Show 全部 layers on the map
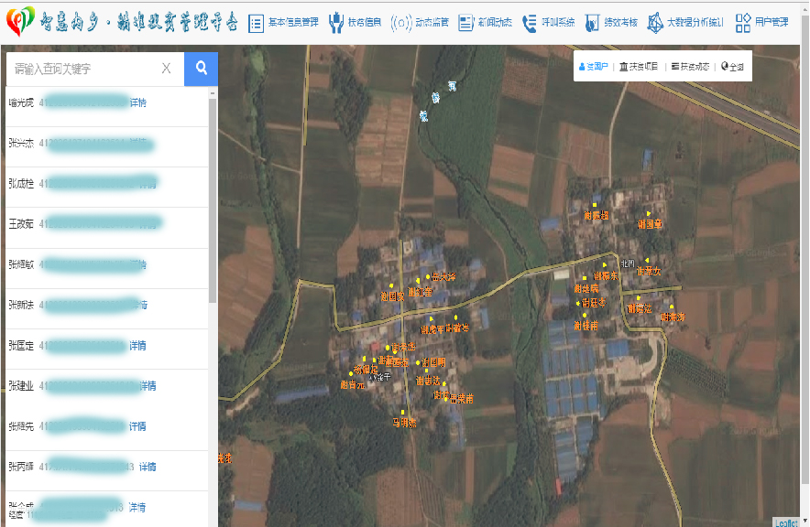 [x=732, y=67]
